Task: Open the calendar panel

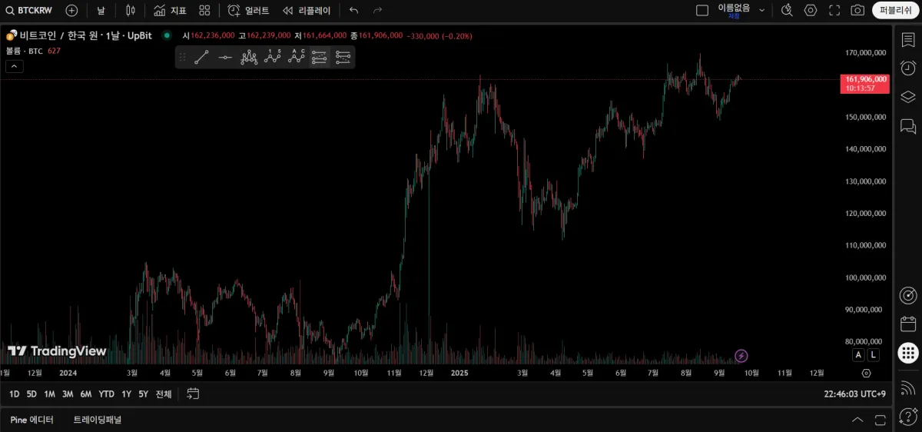Action: (x=908, y=324)
